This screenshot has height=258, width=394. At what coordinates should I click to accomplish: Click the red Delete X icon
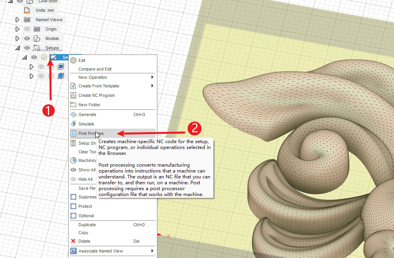tap(73, 241)
